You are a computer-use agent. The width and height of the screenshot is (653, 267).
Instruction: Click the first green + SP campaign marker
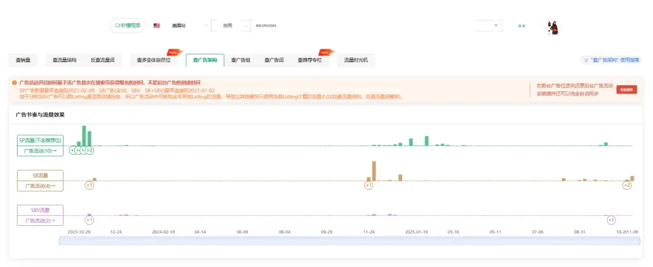pos(73,150)
